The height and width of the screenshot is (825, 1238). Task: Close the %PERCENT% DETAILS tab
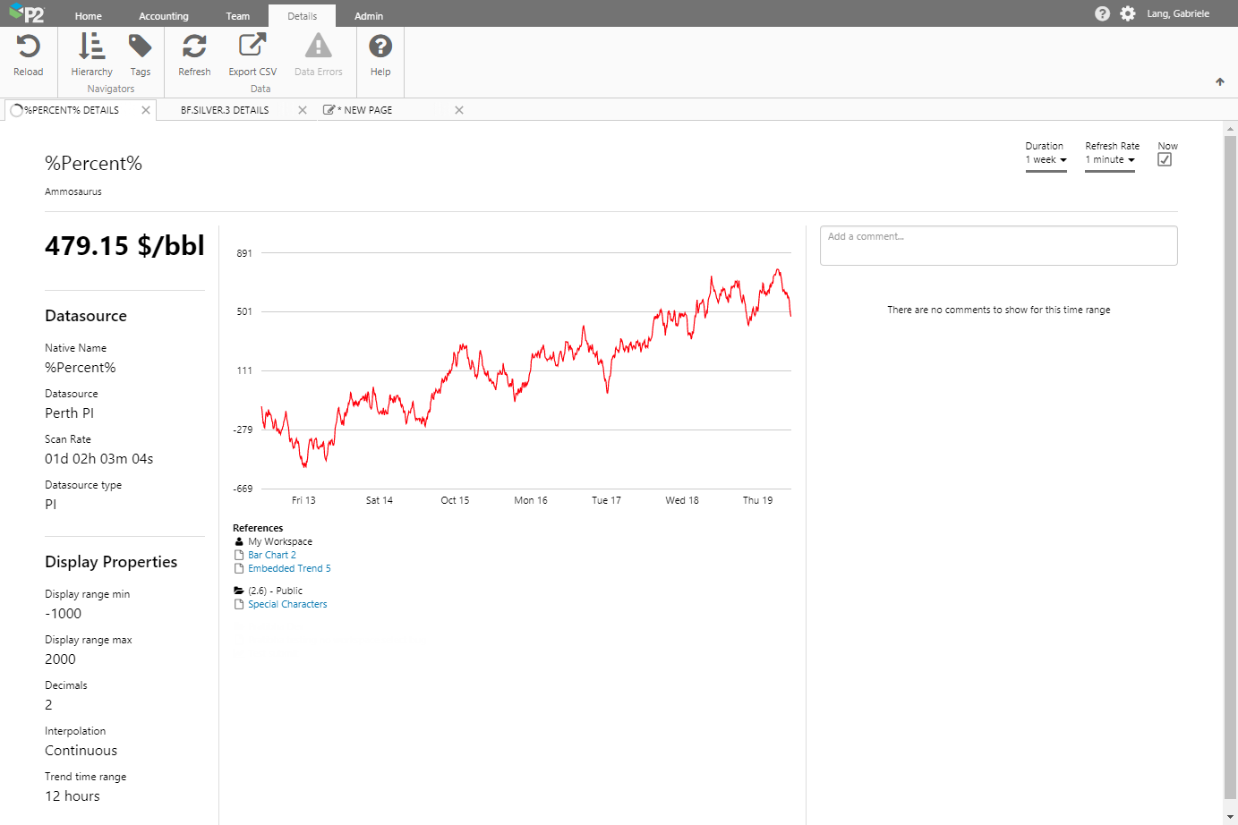pos(146,110)
